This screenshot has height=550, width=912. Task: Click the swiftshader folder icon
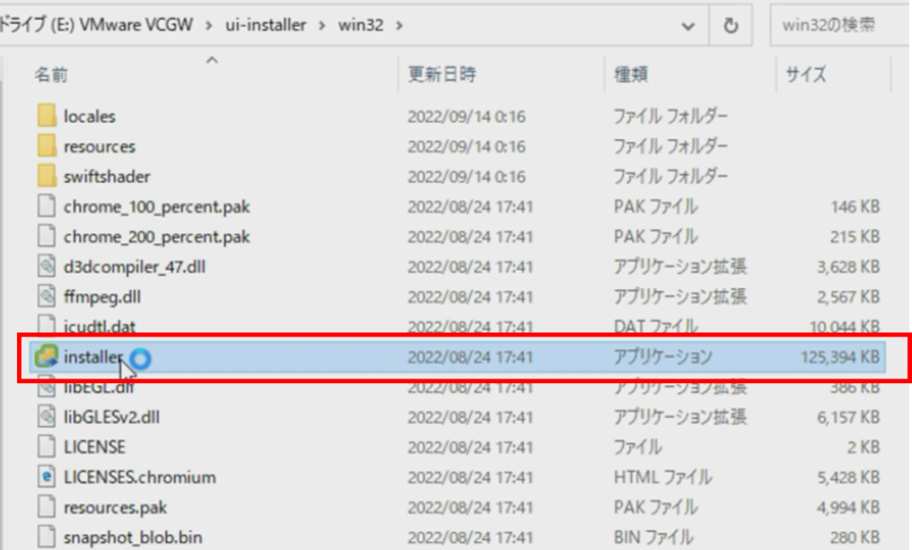48,177
